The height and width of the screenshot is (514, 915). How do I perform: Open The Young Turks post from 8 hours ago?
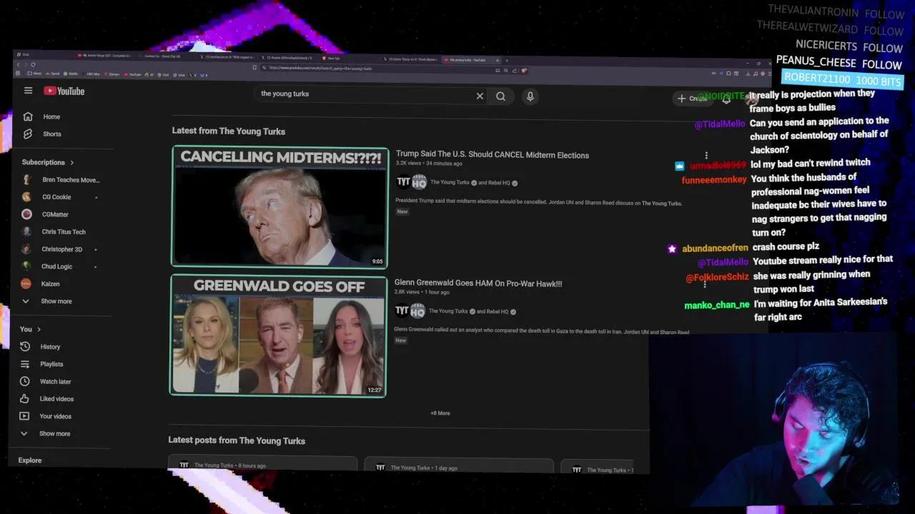pos(262,465)
